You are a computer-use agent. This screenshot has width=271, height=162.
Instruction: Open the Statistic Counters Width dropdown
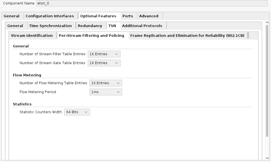coord(77,112)
